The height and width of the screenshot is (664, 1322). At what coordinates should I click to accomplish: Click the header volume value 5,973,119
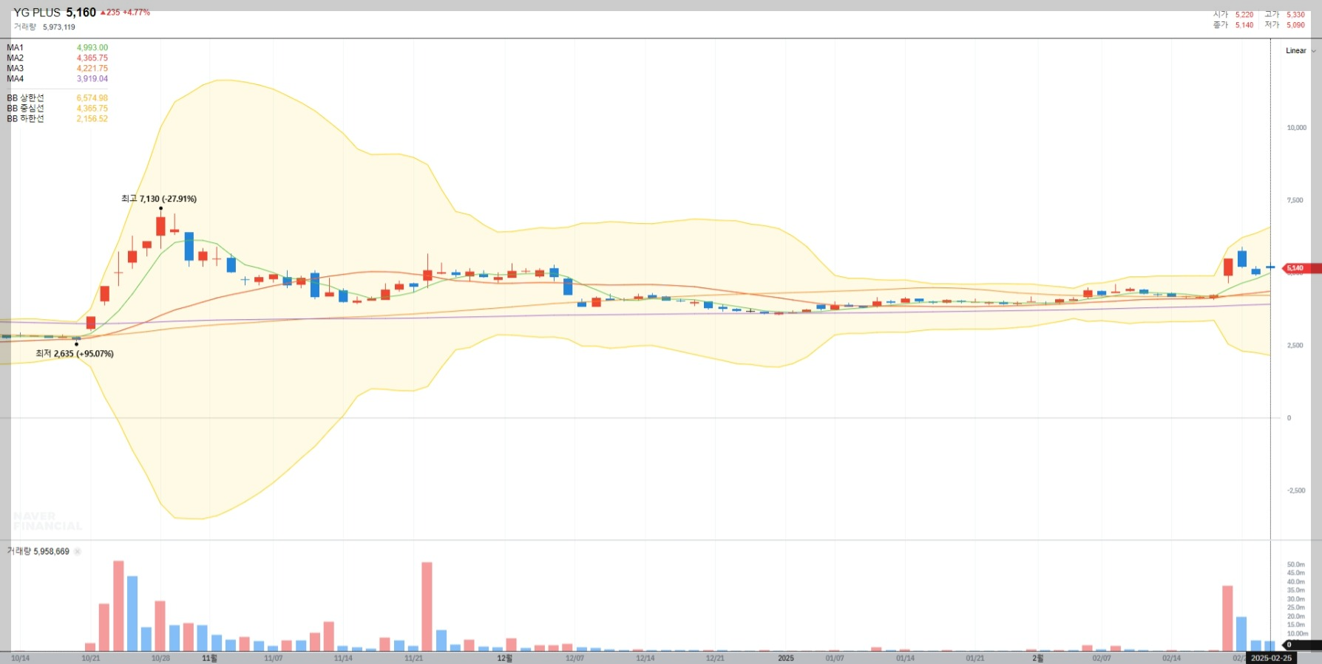[59, 27]
